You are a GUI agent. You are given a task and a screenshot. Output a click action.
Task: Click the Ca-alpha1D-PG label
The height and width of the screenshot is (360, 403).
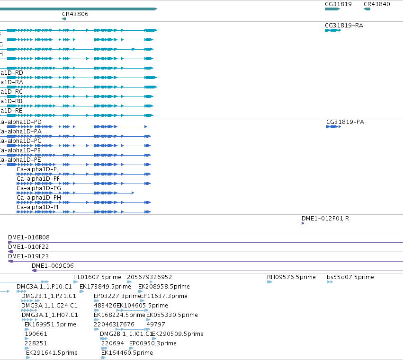click(x=39, y=188)
